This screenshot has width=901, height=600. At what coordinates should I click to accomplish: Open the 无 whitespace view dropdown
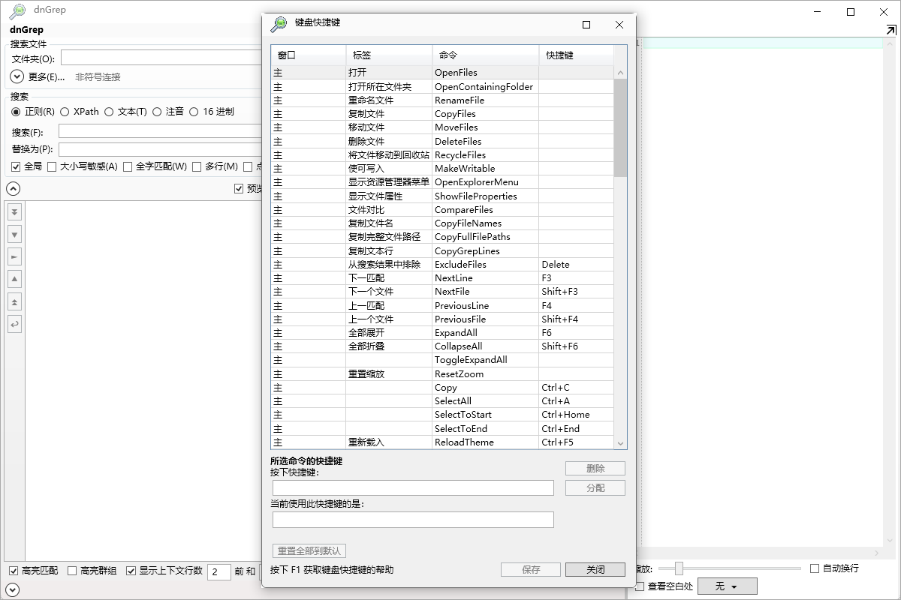tap(727, 586)
